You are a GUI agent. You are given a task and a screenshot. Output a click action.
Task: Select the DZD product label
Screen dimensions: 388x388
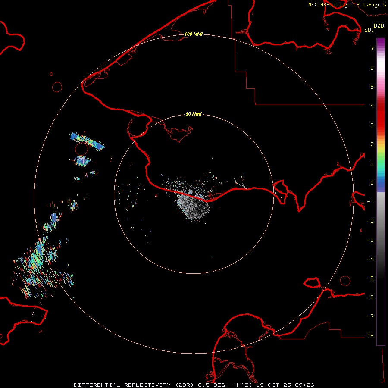pyautogui.click(x=379, y=26)
